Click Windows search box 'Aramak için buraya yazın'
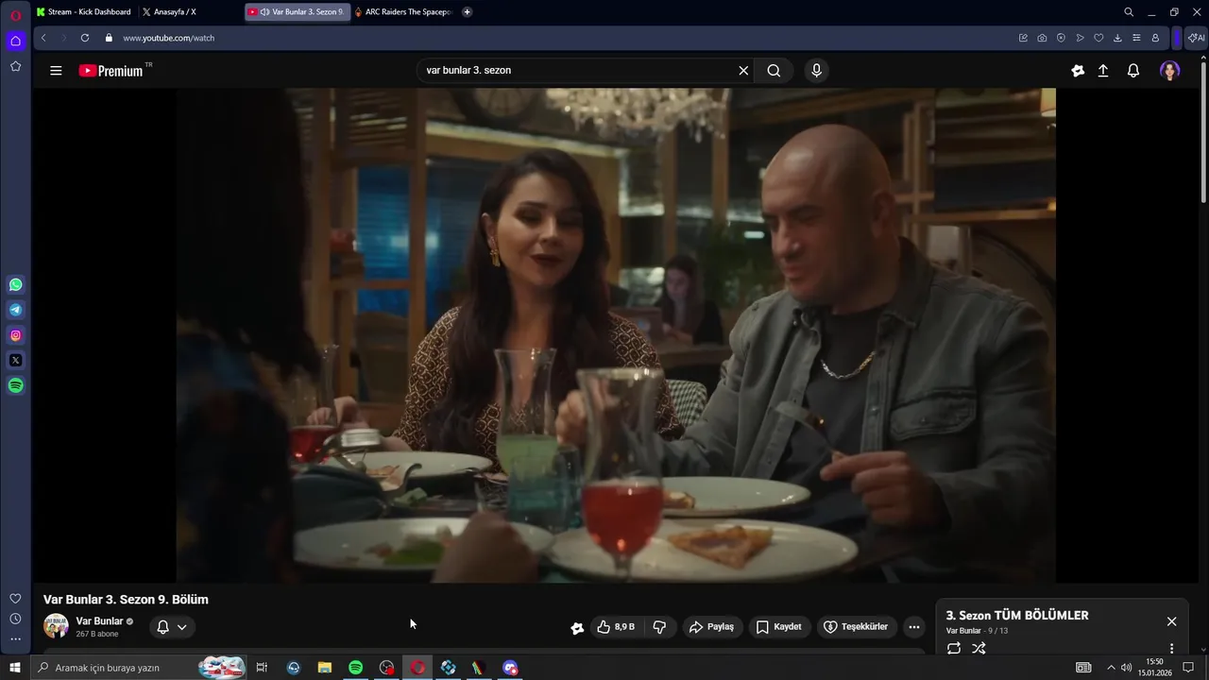Viewport: 1209px width, 680px height. [139, 668]
